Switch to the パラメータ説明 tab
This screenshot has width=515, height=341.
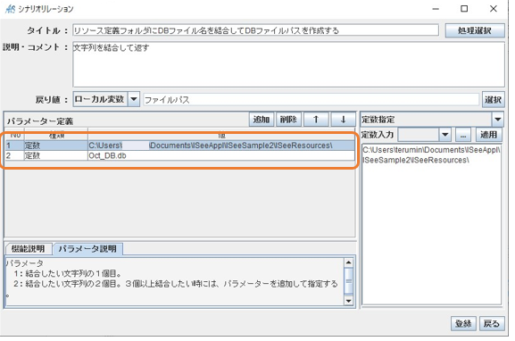click(87, 249)
